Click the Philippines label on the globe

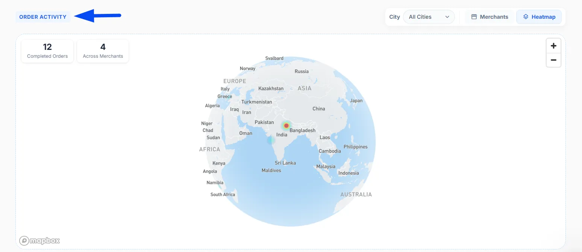(356, 147)
